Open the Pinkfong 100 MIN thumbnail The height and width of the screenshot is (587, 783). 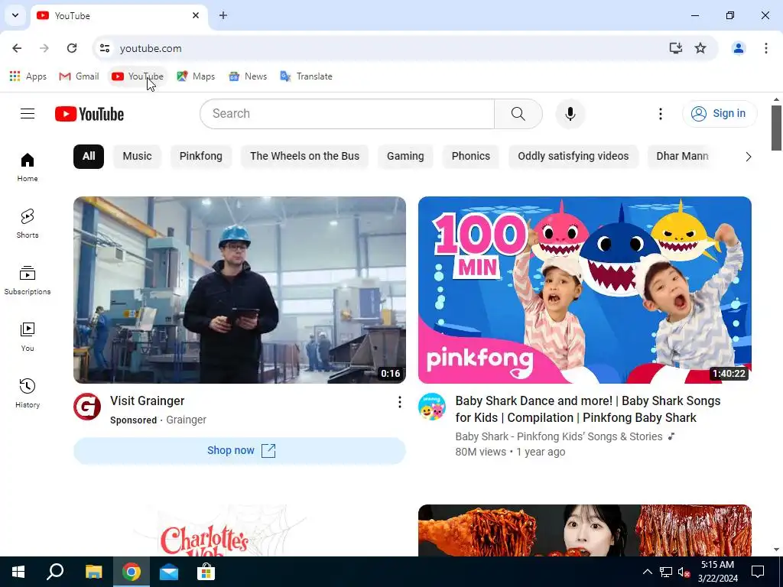point(585,290)
